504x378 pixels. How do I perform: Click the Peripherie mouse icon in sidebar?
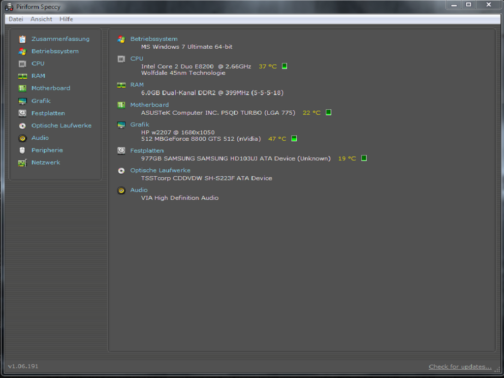[x=22, y=150]
